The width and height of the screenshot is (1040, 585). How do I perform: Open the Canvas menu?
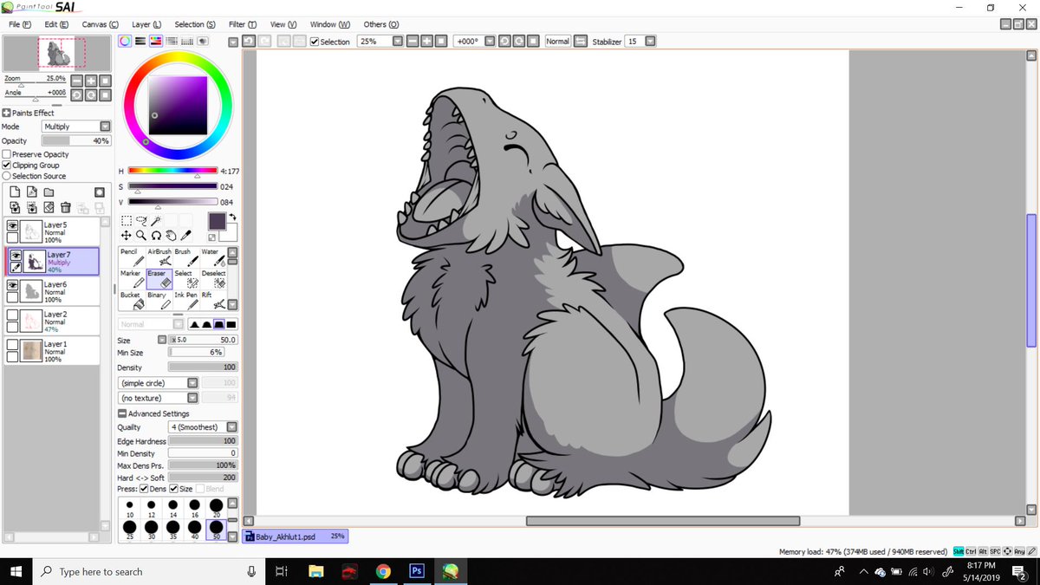pos(100,24)
